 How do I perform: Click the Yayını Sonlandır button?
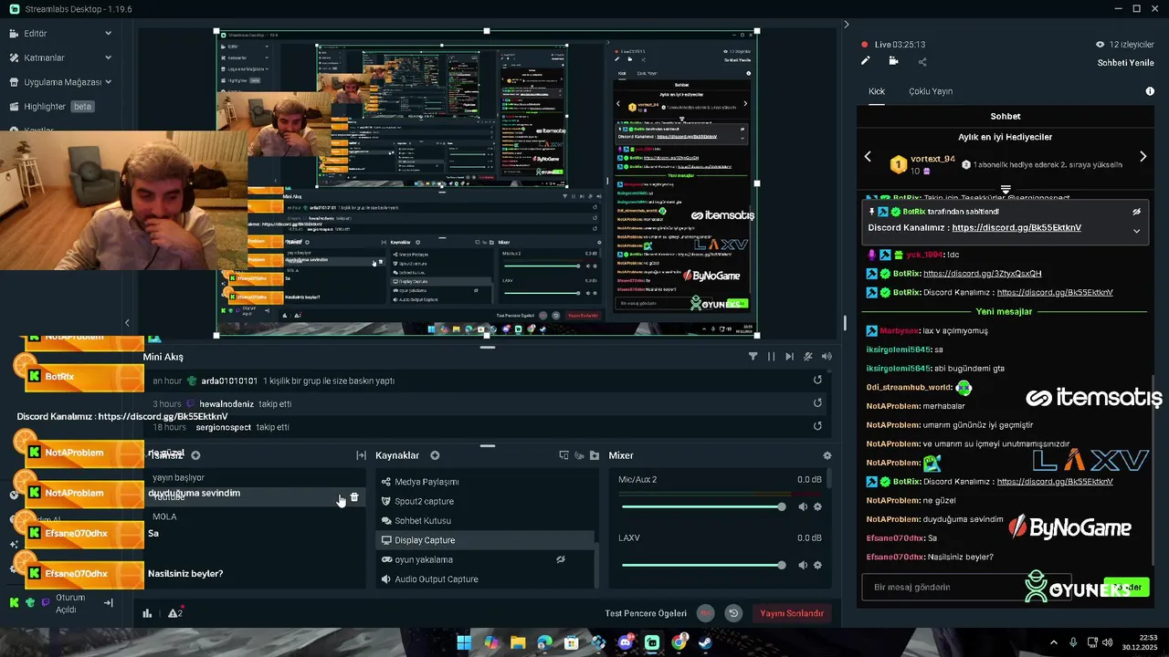(x=792, y=613)
